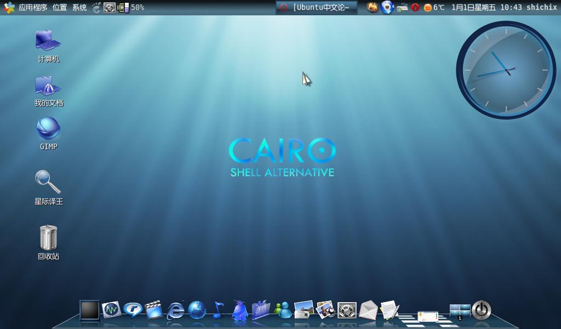Select the 回收站 trash icon

click(49, 242)
